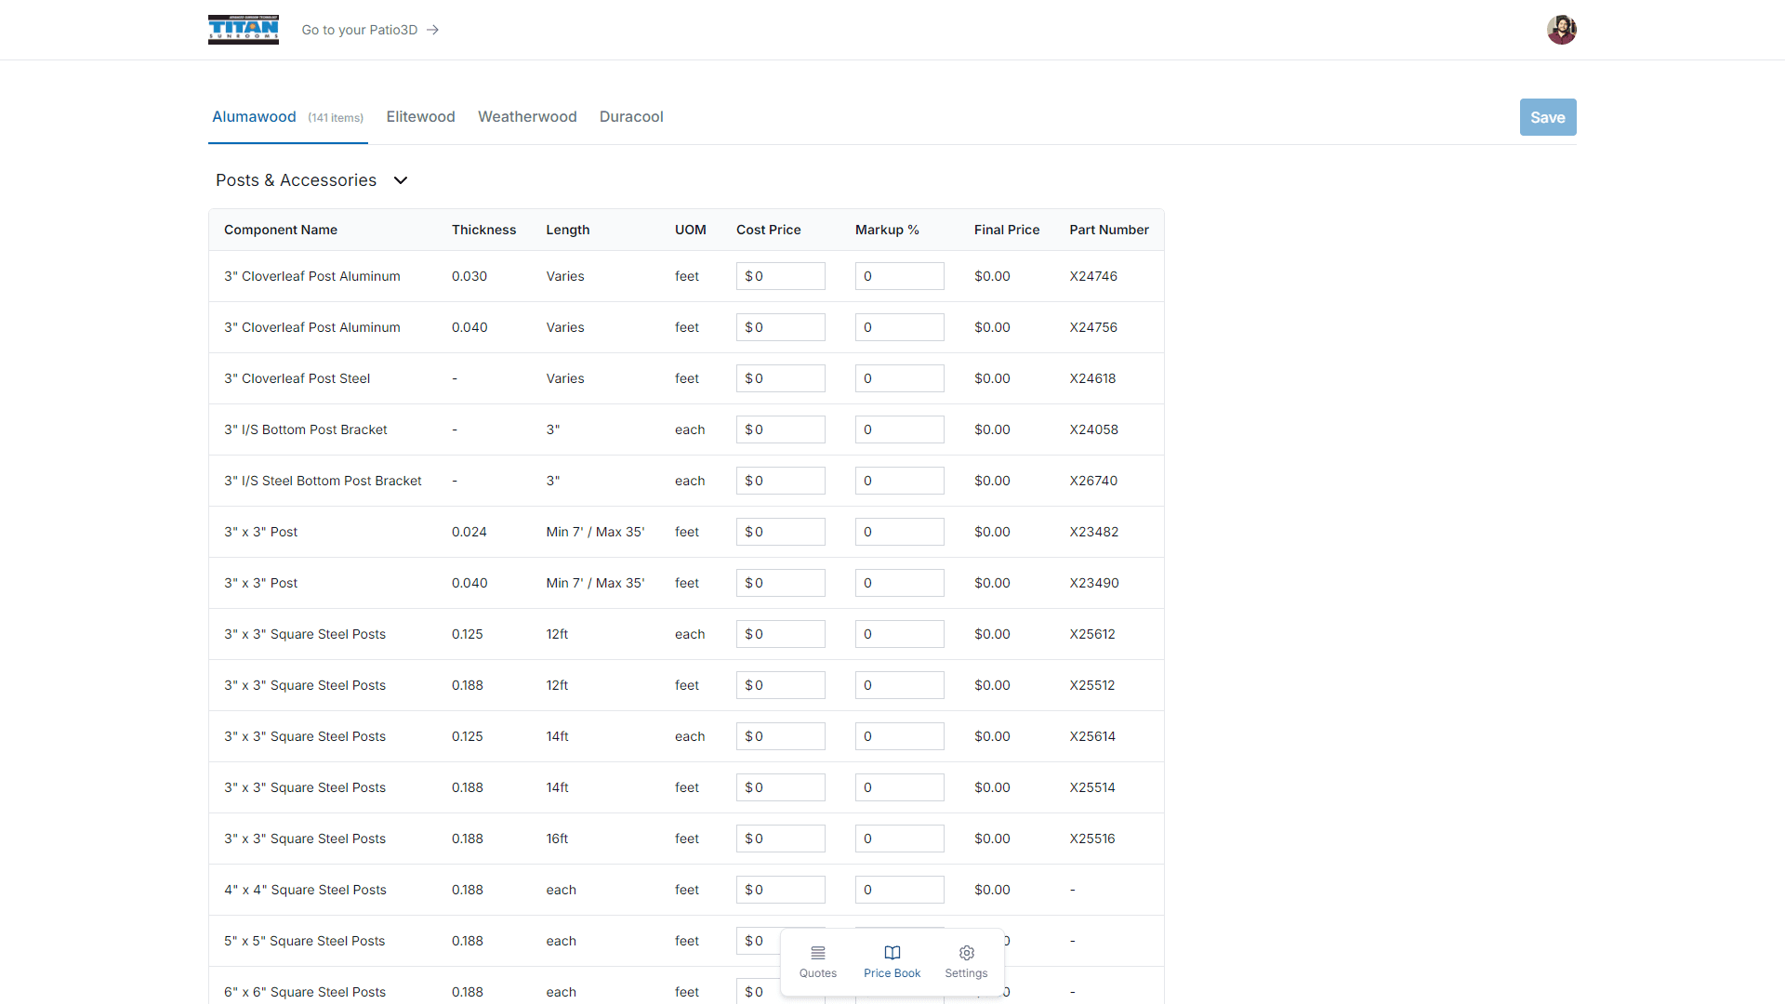The image size is (1785, 1004).
Task: Open the Settings gear icon
Action: pyautogui.click(x=966, y=953)
